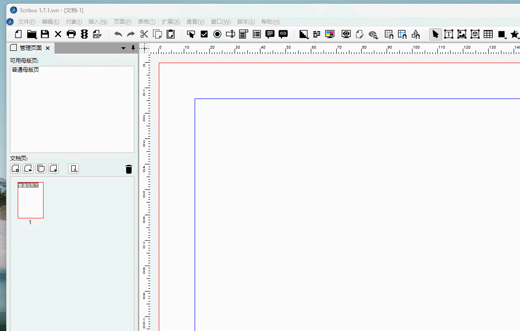Open the 管理页面 panel dropdown arrow

point(123,48)
